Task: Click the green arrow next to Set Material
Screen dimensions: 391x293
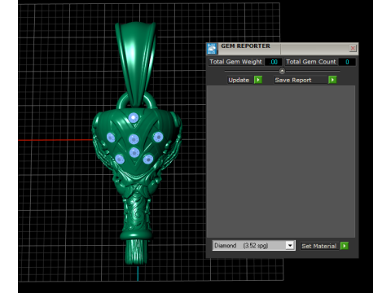Action: (x=345, y=246)
